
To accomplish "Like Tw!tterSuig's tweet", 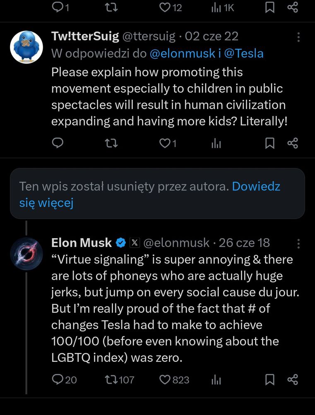I will (x=165, y=143).
